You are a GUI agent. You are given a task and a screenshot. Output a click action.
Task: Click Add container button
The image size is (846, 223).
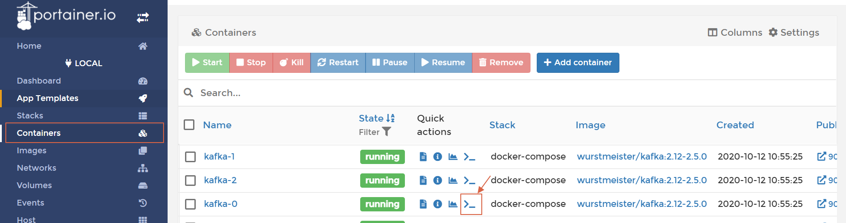click(x=578, y=63)
